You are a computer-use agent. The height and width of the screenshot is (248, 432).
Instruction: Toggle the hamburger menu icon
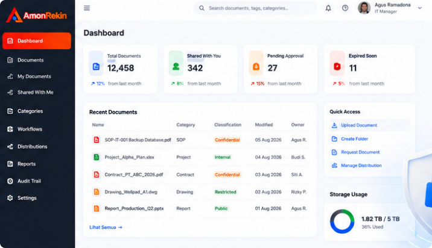(x=87, y=8)
